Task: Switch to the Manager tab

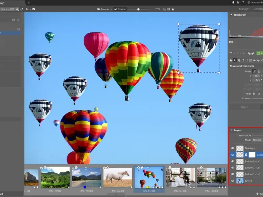Action: [244, 9]
